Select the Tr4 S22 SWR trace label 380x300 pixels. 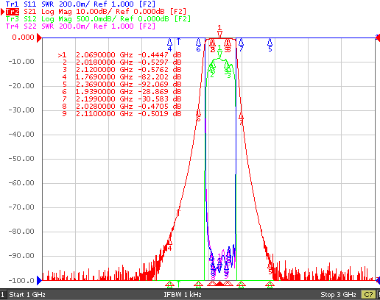point(80,26)
